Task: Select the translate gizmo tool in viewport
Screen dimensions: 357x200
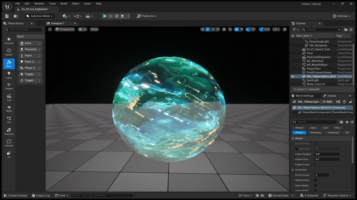Action: [208, 29]
